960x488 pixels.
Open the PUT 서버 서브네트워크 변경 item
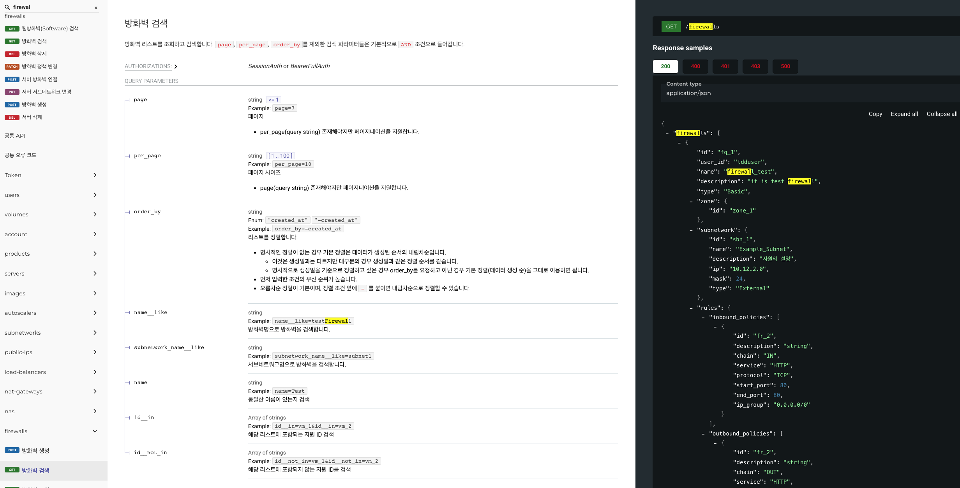[x=46, y=92]
